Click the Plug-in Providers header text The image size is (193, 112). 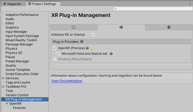tap(66, 42)
